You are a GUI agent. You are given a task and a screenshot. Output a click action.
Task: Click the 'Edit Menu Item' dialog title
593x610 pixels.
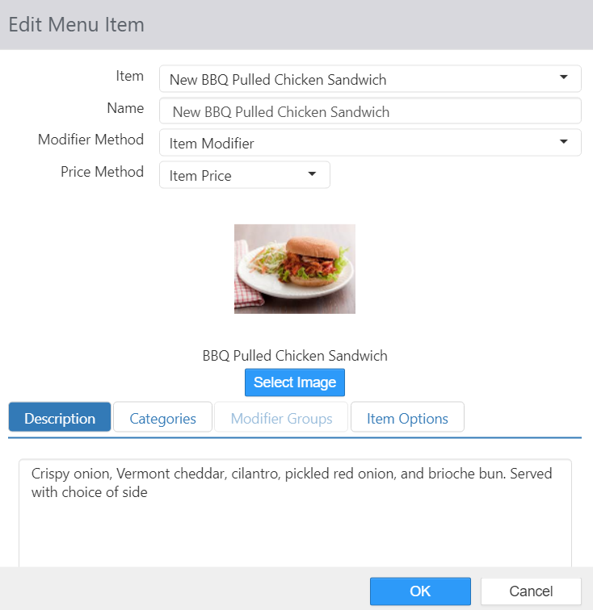click(76, 24)
